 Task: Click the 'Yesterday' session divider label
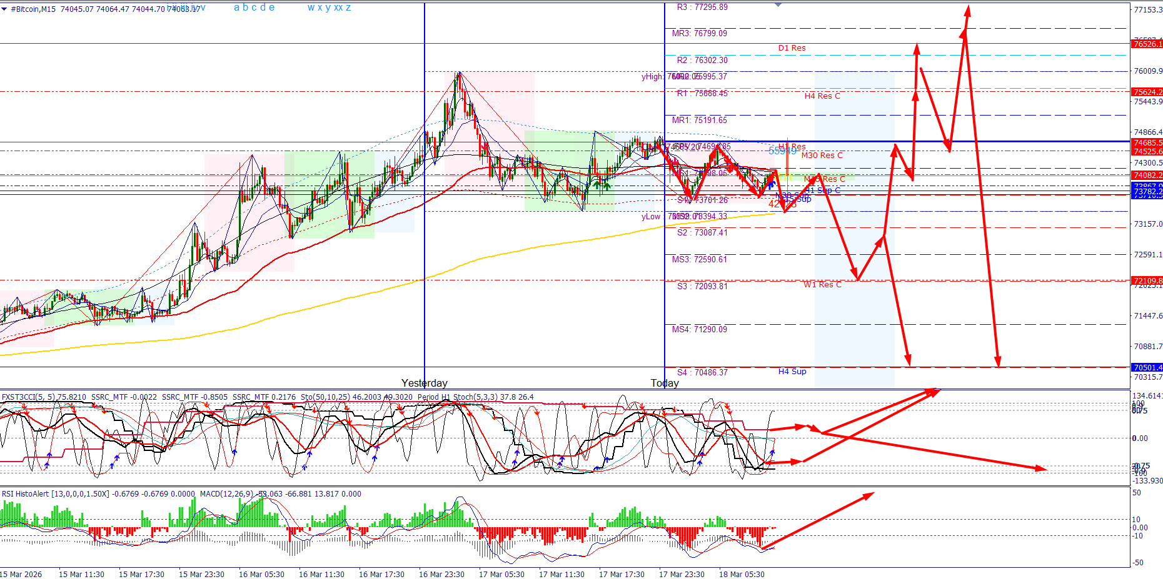(425, 383)
